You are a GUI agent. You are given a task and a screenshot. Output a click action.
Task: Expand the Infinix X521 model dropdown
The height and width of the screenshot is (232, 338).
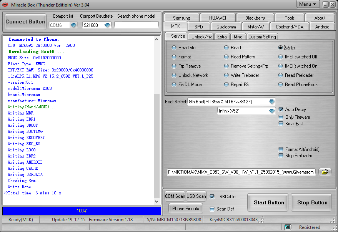pos(272,111)
